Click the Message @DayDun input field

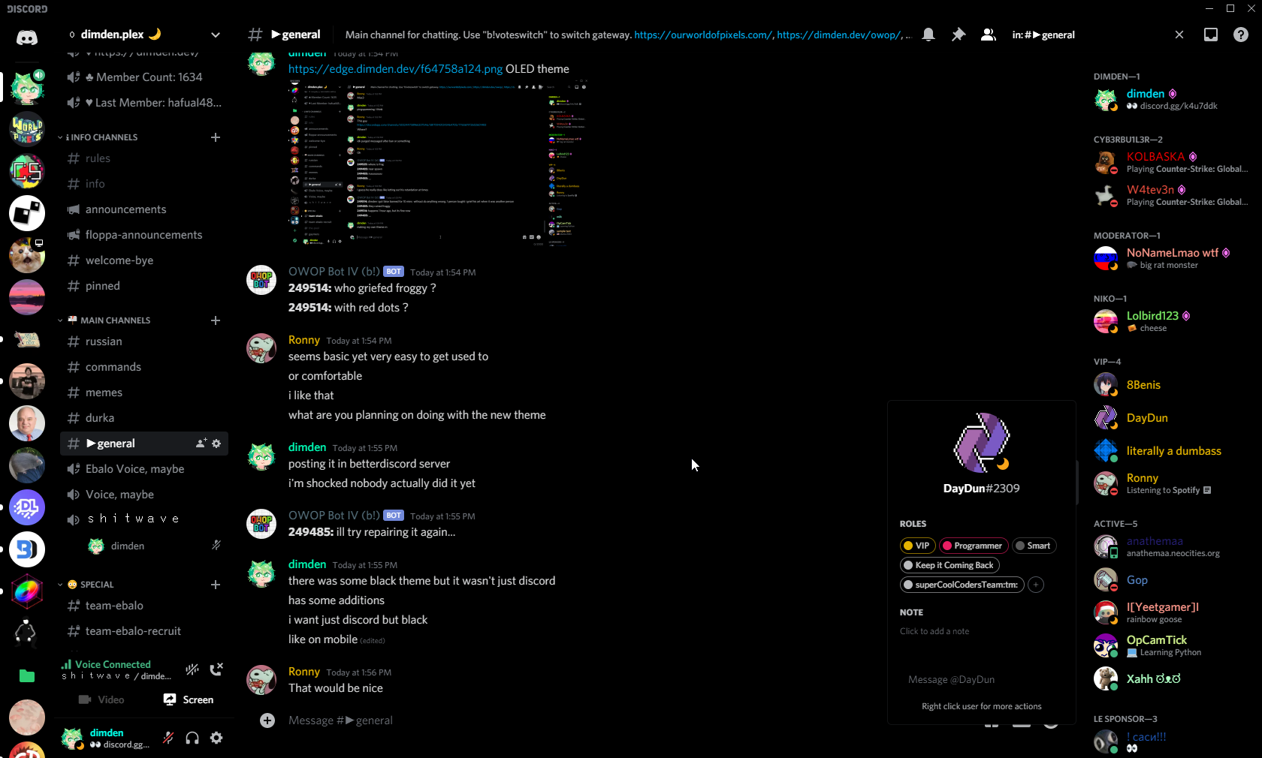[981, 679]
